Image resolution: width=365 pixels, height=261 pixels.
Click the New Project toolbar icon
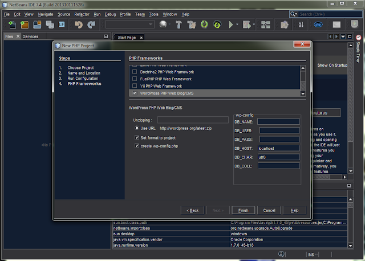(25, 25)
